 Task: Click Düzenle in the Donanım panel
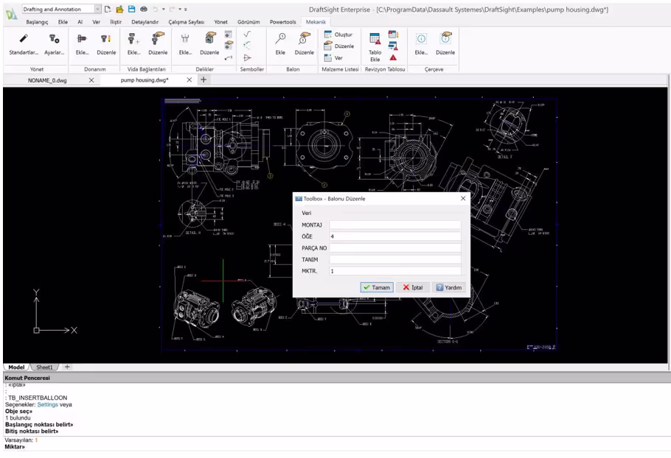click(x=106, y=44)
